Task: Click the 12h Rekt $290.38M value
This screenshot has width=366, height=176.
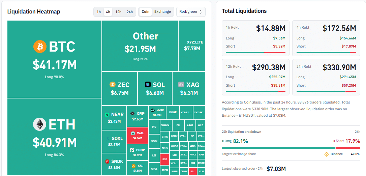Action: [x=269, y=67]
